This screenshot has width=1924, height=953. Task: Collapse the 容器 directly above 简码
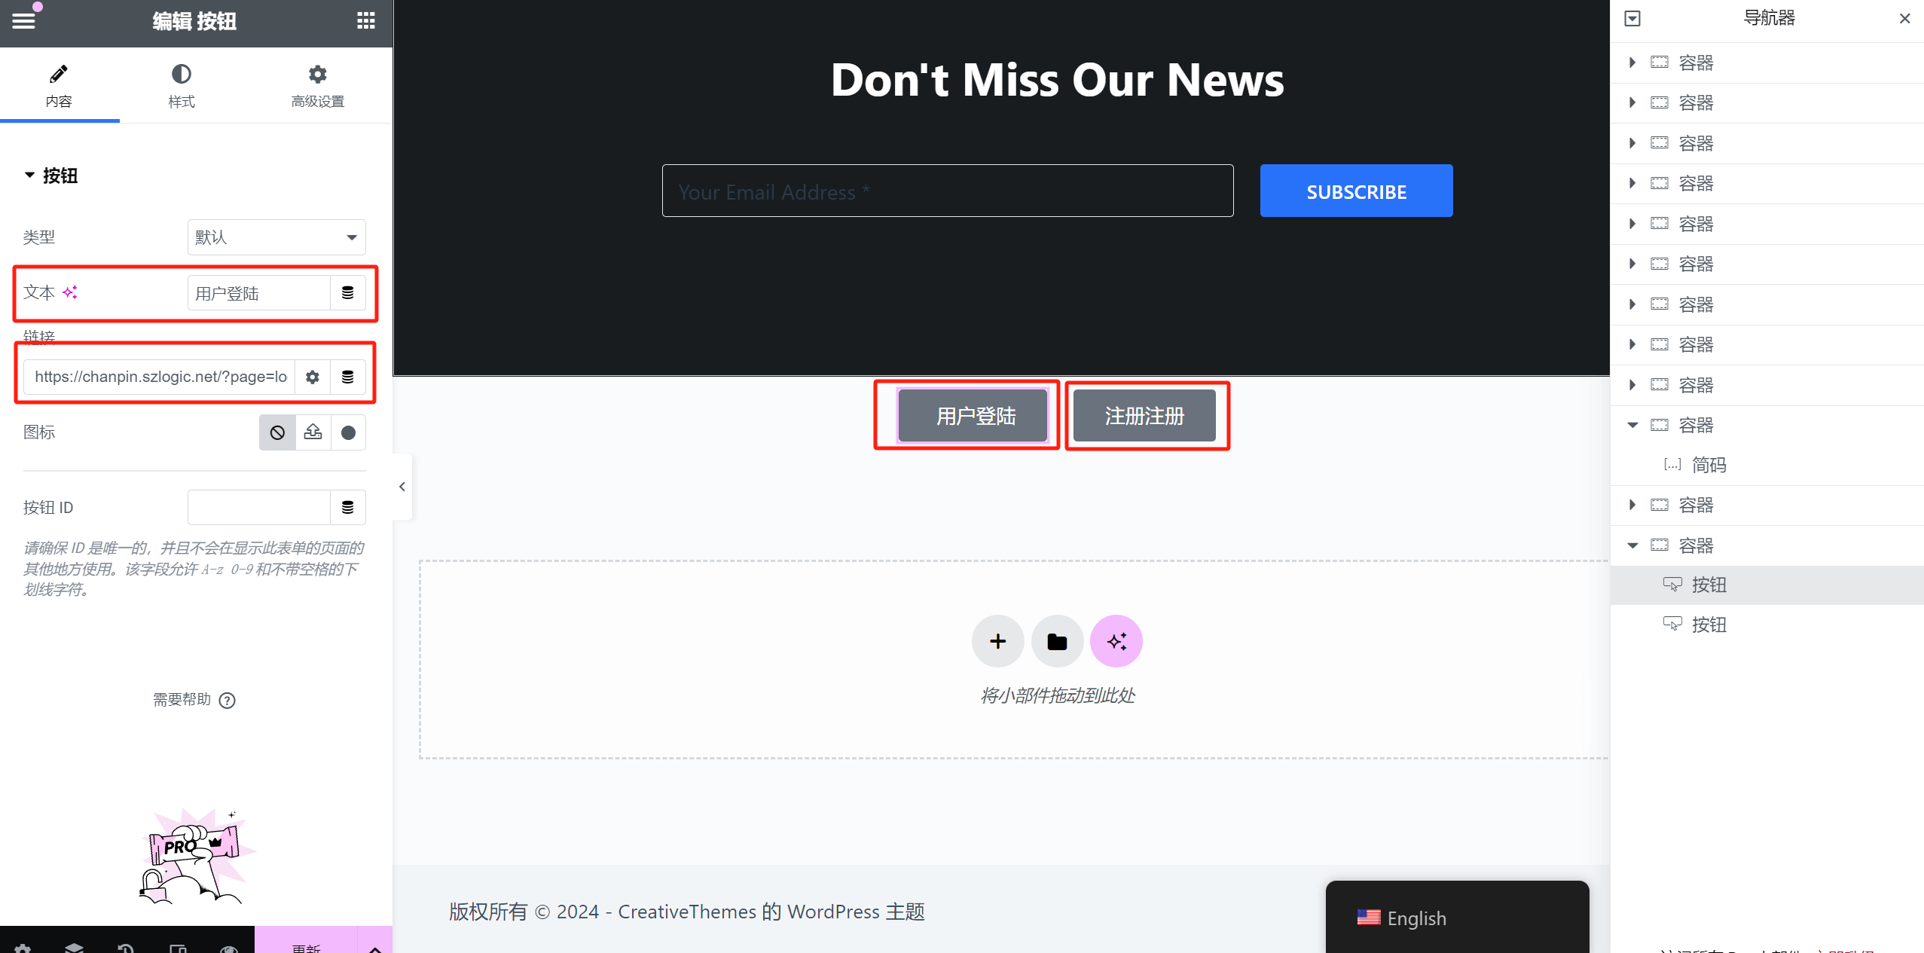tap(1632, 425)
